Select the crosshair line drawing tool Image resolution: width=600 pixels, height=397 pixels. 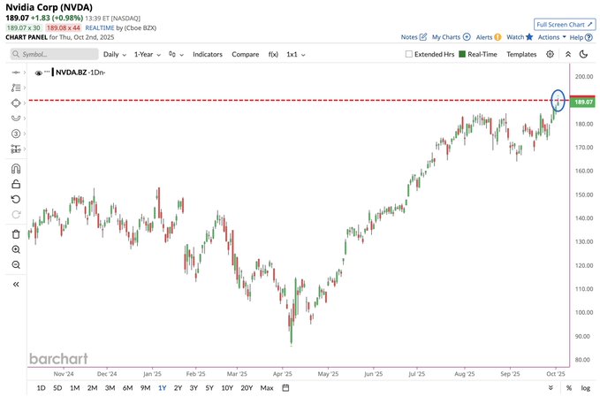point(16,73)
